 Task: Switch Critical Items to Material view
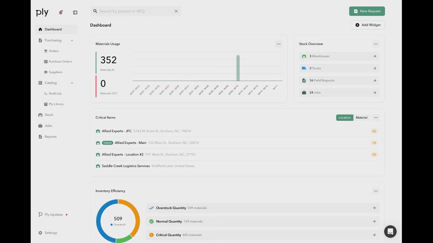coord(362,118)
